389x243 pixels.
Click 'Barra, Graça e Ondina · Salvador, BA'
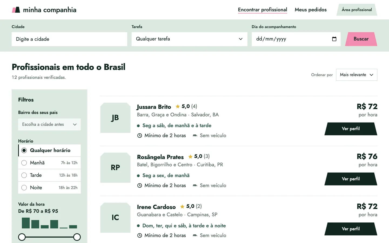click(178, 115)
